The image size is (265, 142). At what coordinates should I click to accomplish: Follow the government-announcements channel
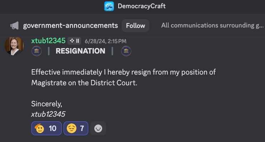click(135, 25)
